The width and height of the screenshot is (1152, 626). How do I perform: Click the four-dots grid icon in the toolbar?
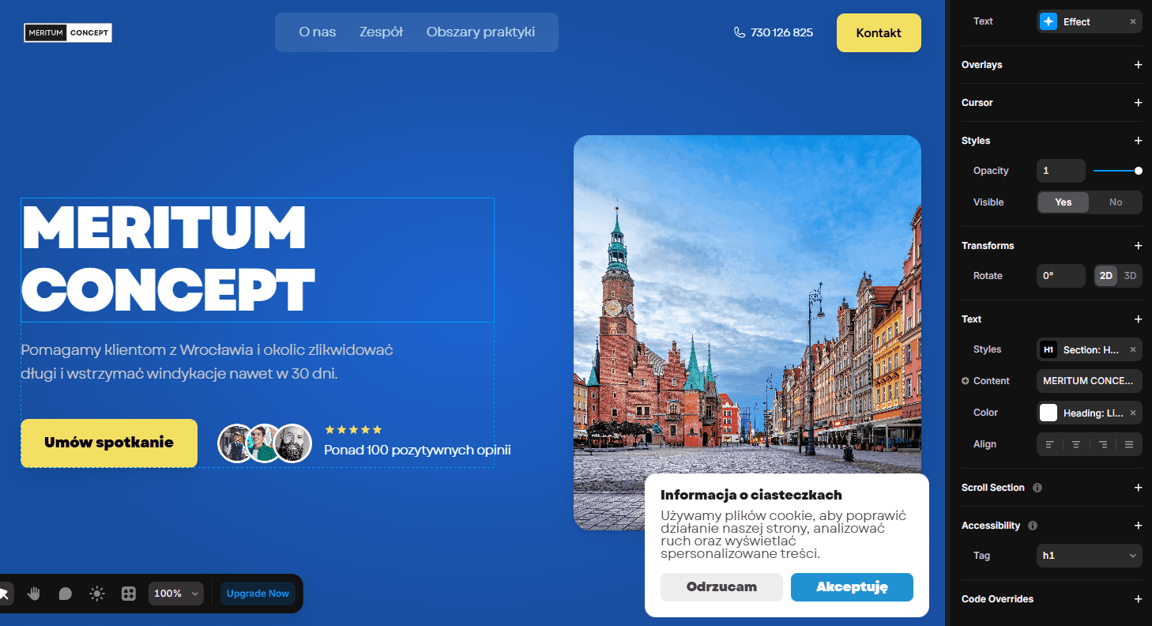[128, 594]
